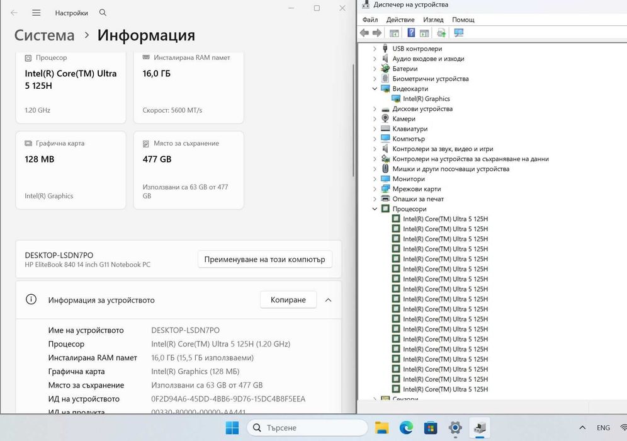The height and width of the screenshot is (441, 627).
Task: Select the Intel(R) Graphics adapter icon
Action: pos(396,99)
